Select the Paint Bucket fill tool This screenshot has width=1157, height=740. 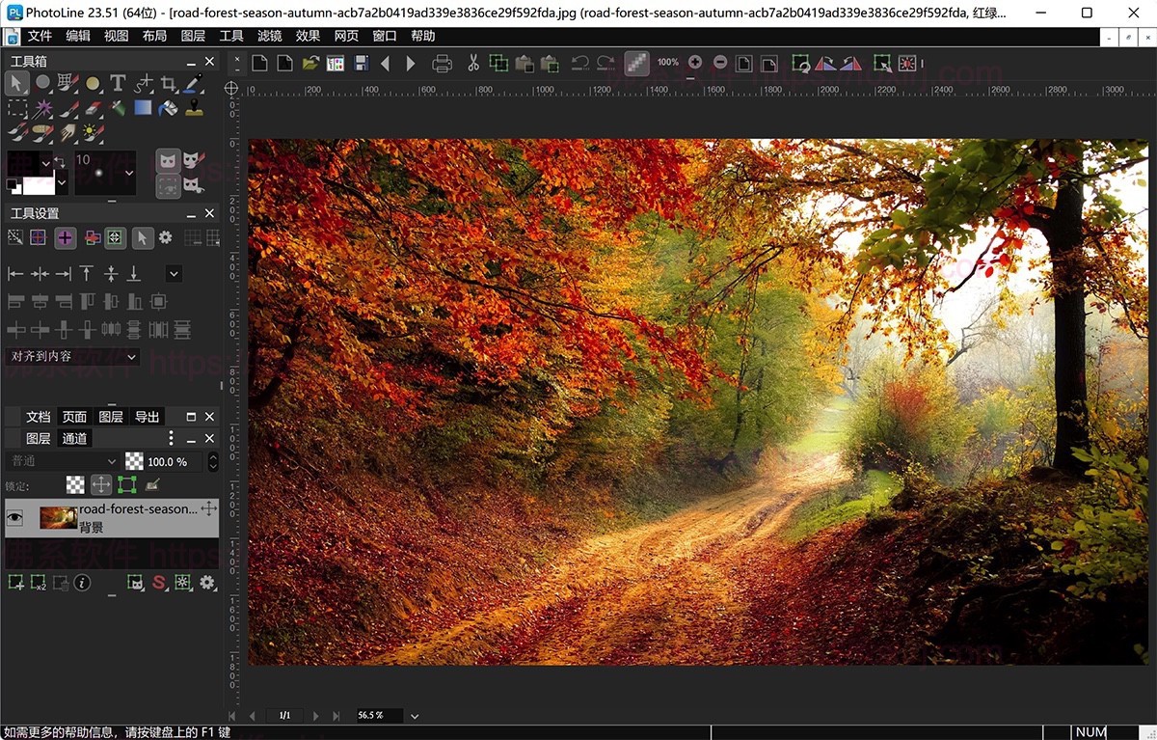point(167,107)
